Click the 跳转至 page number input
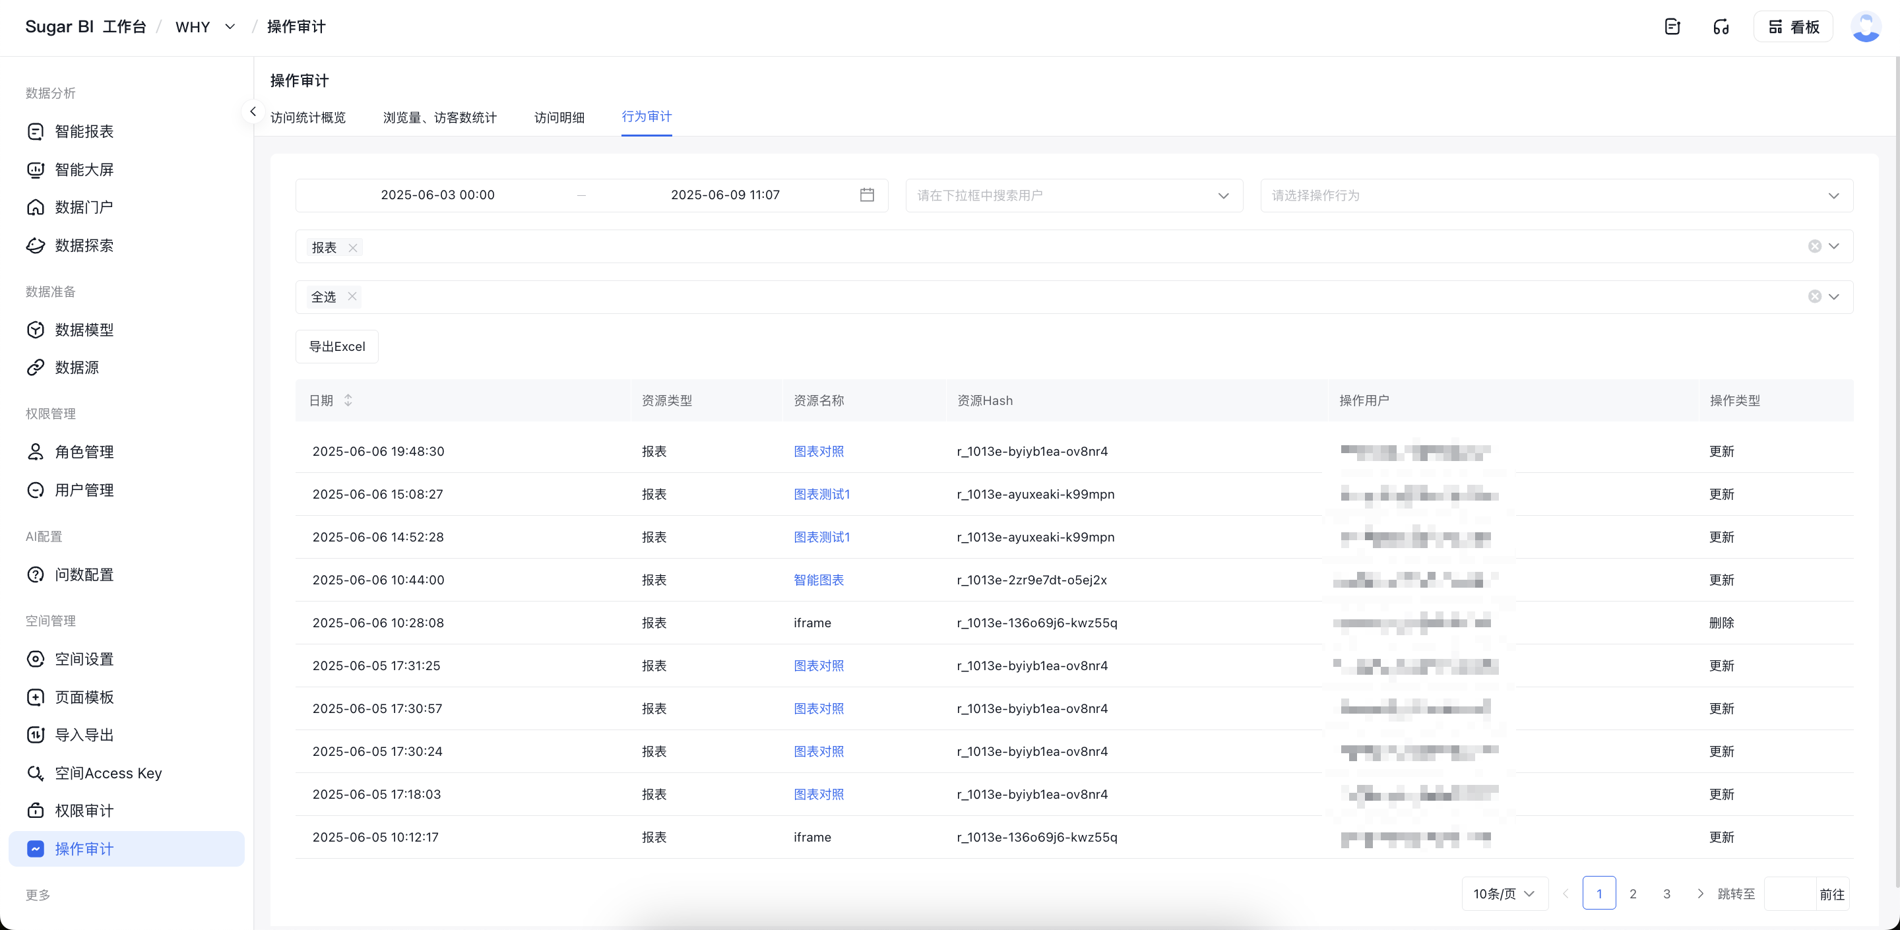Viewport: 1900px width, 930px height. pos(1789,894)
